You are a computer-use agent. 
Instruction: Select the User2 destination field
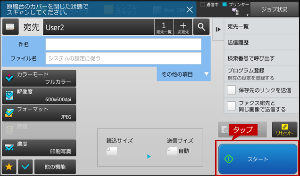(99, 27)
